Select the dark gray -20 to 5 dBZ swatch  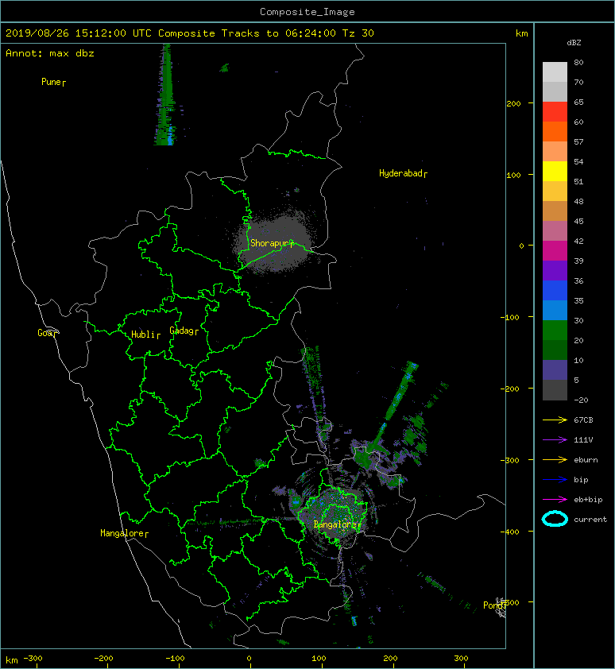555,390
